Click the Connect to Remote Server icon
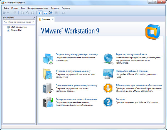This screenshot has width=167, height=130. [48, 89]
